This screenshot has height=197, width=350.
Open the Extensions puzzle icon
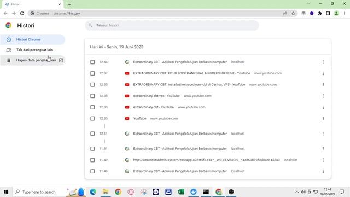tap(320, 13)
